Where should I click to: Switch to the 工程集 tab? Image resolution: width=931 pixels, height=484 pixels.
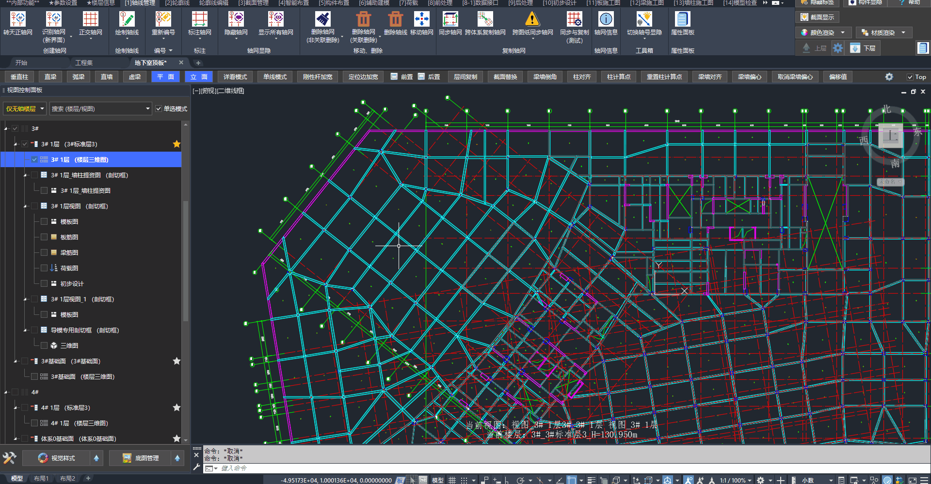coord(83,63)
